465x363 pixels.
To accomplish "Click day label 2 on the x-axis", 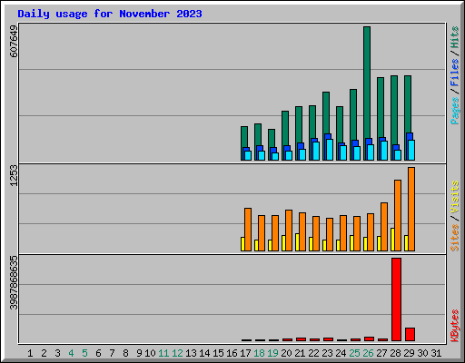I will (44, 353).
